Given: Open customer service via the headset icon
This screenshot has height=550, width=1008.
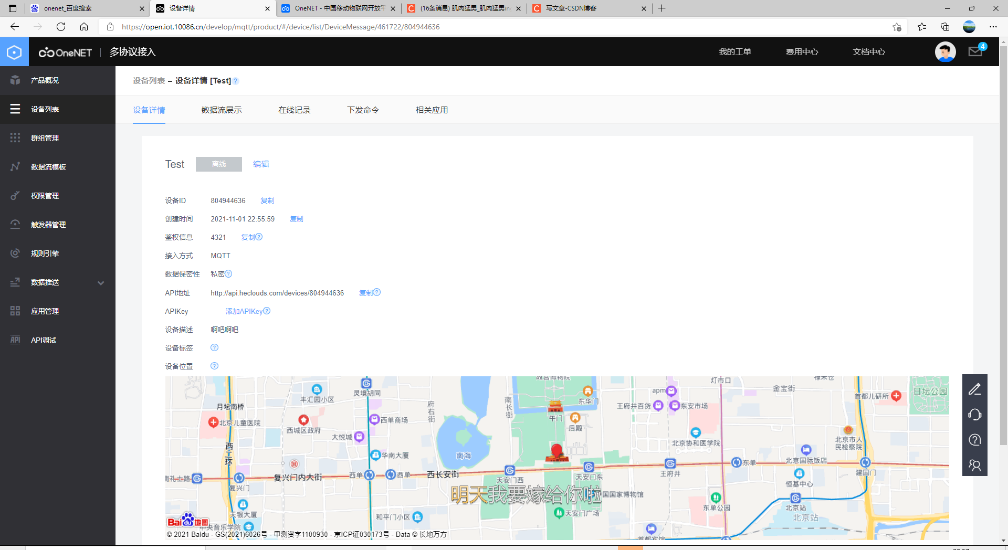Looking at the screenshot, I should pyautogui.click(x=974, y=414).
